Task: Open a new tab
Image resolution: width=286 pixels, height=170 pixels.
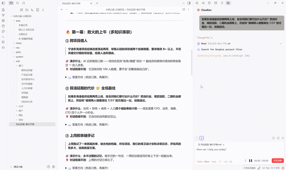Action: pyautogui.click(x=97, y=3)
